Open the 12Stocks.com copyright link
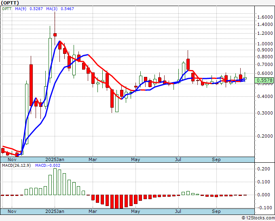This screenshot has height=221, width=275. [258, 218]
